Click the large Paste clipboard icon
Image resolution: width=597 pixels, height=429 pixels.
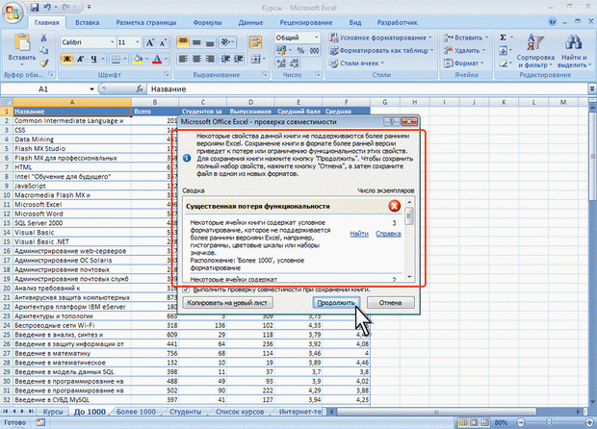coord(22,42)
